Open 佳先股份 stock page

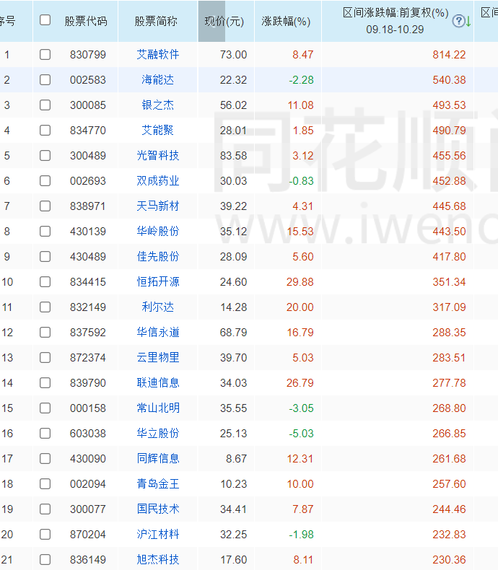158,257
